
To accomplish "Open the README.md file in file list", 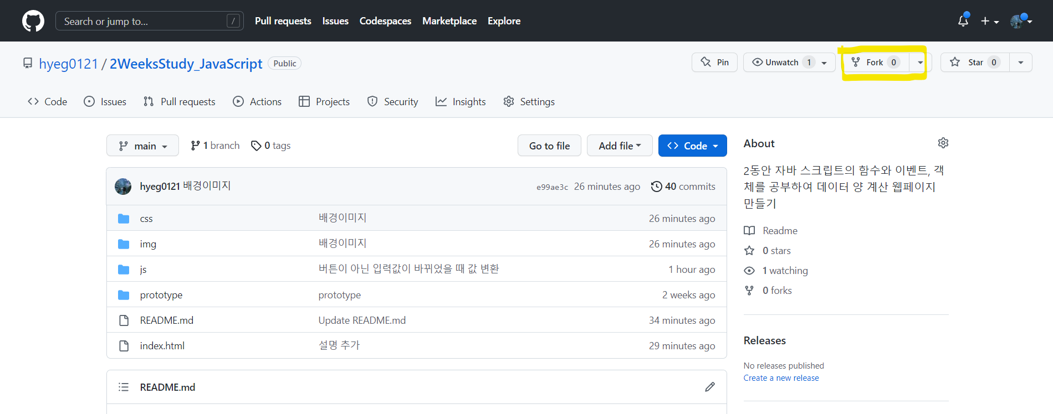I will point(167,320).
